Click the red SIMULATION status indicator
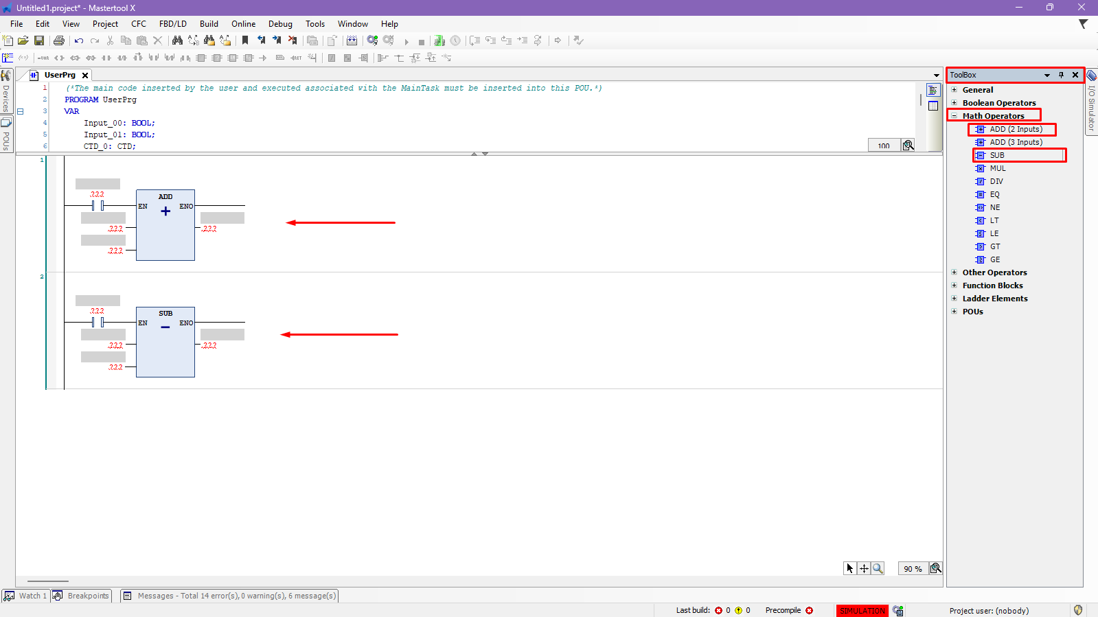1098x617 pixels. point(862,610)
